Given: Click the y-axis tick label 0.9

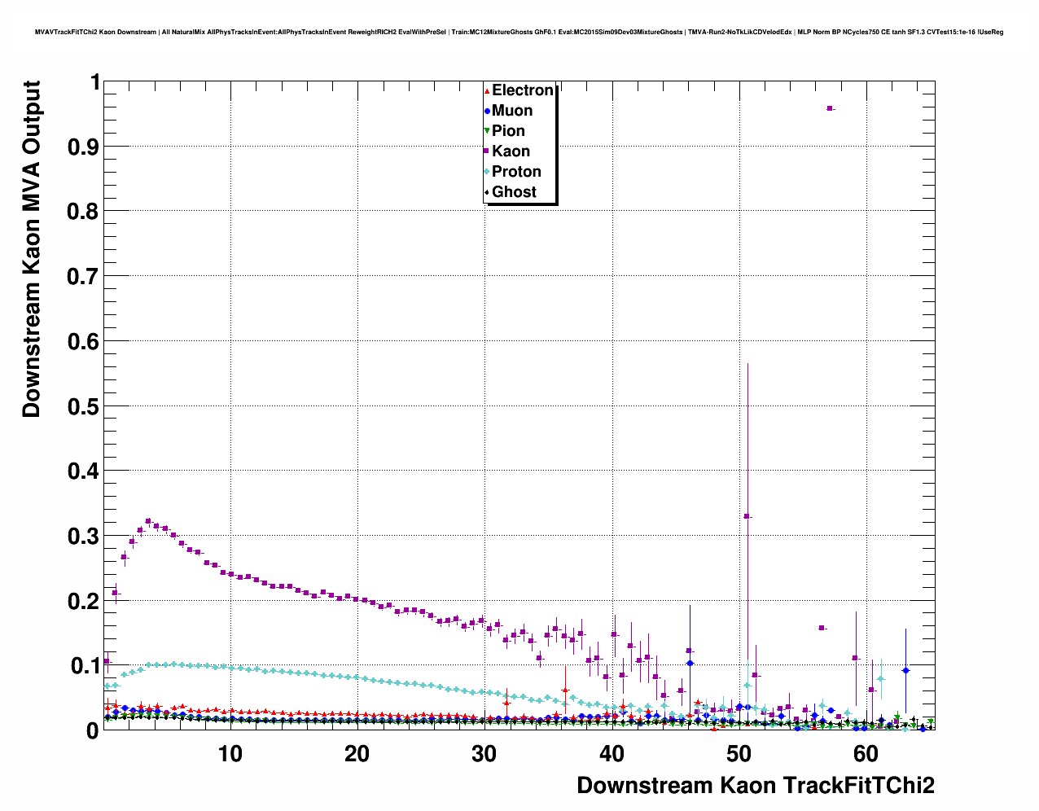Looking at the screenshot, I should coord(83,147).
